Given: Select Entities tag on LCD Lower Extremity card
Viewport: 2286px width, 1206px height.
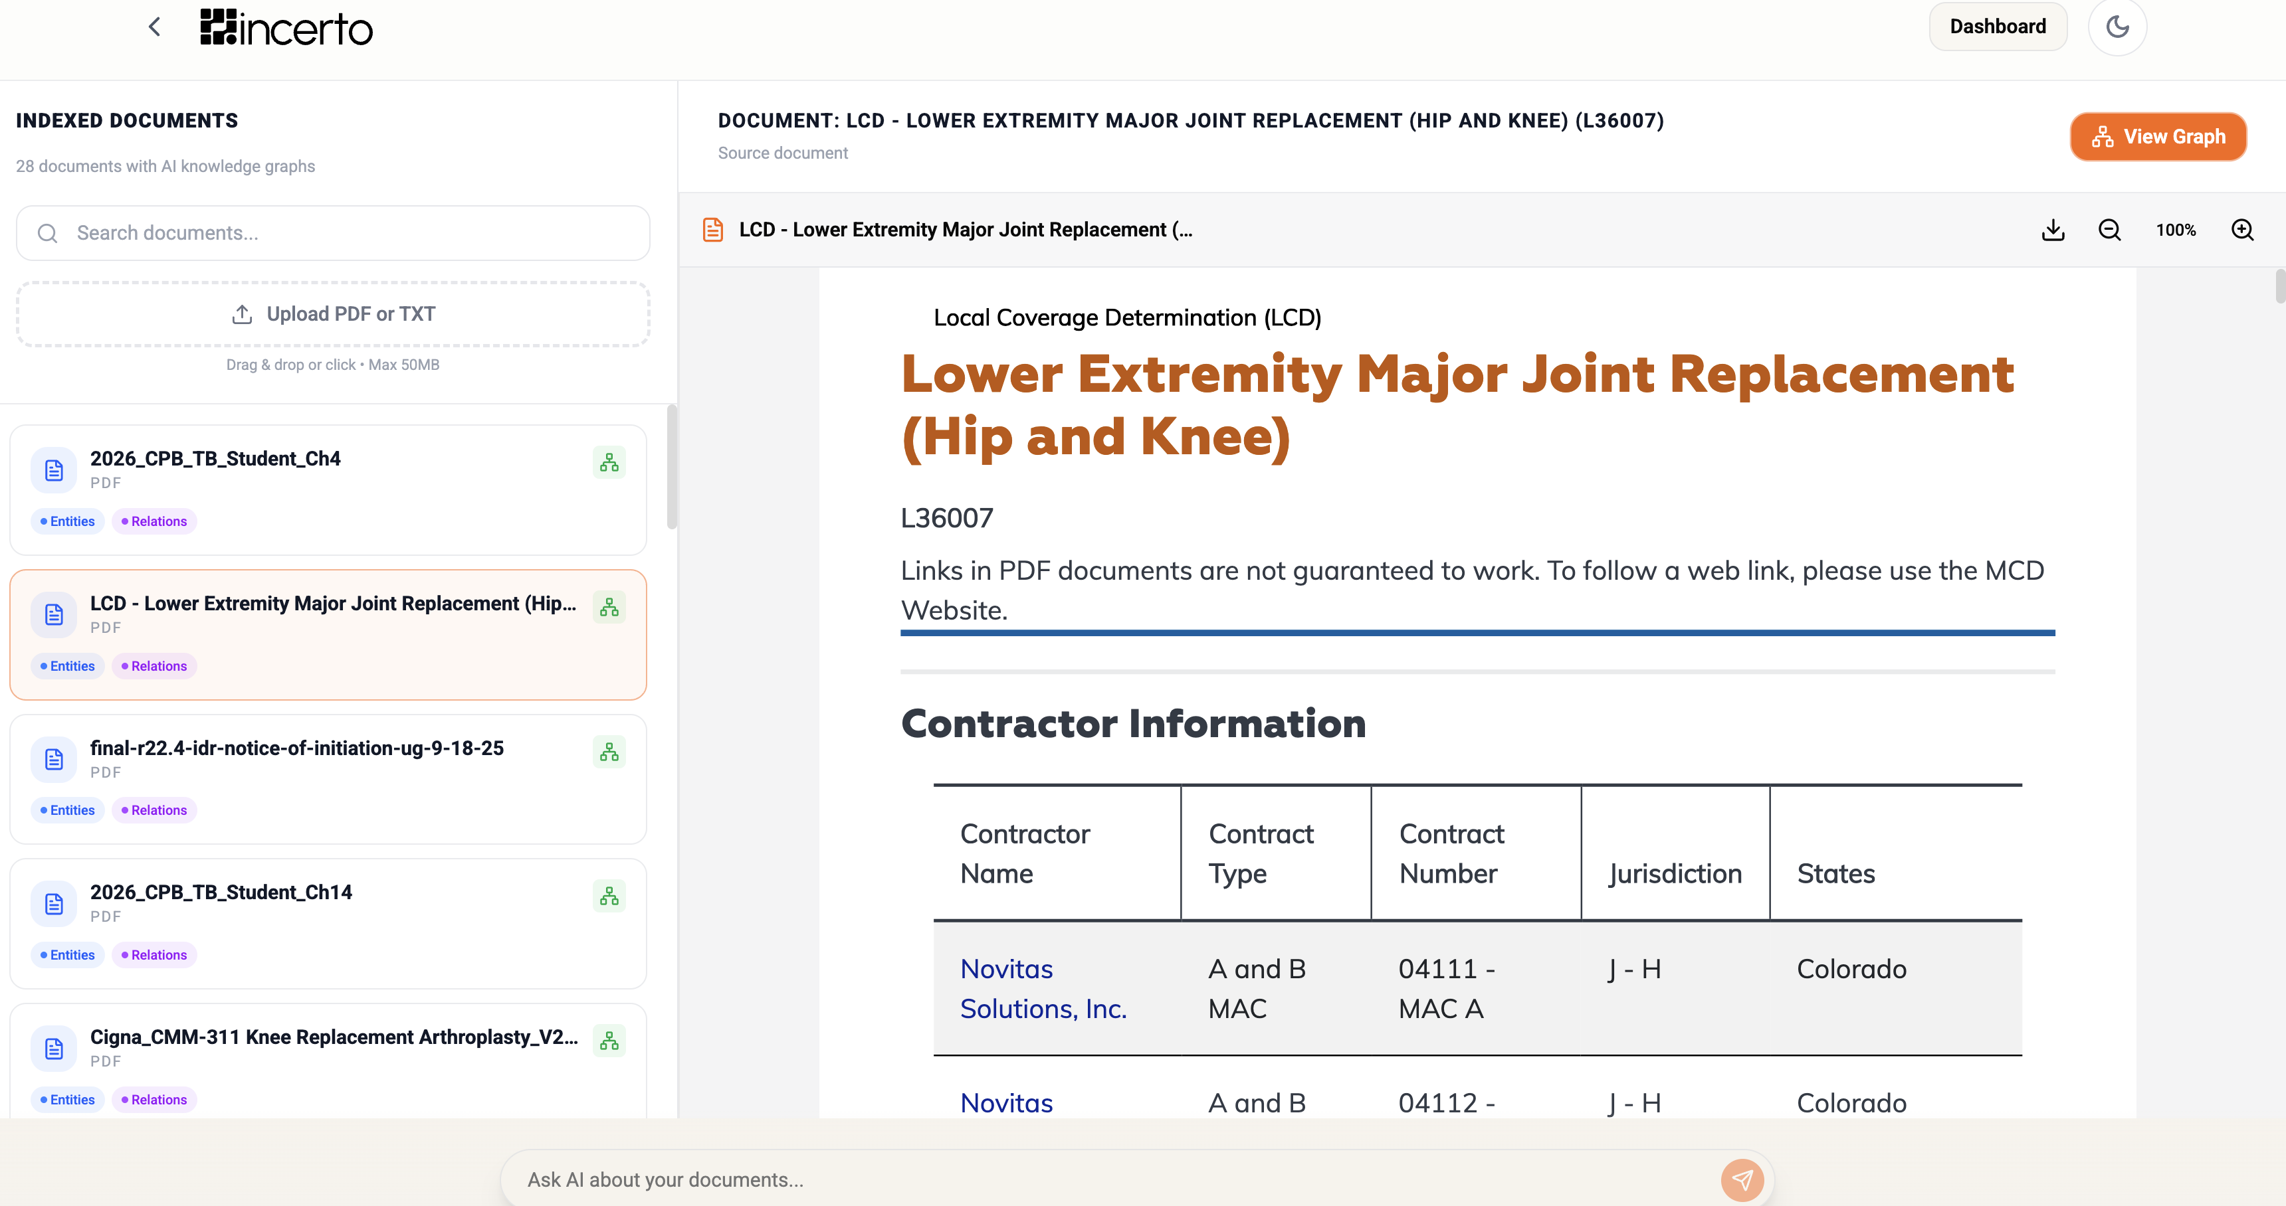Looking at the screenshot, I should pos(67,666).
